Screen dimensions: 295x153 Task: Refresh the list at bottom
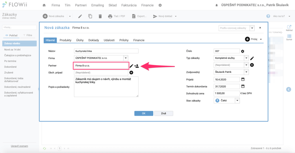(x=44, y=148)
